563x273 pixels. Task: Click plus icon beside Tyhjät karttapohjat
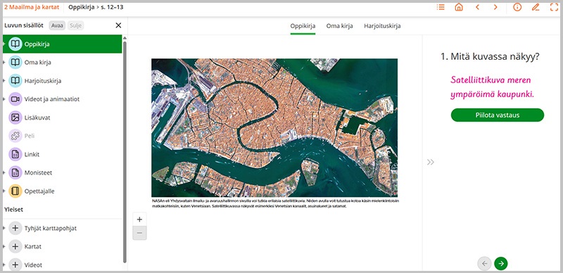pos(15,228)
